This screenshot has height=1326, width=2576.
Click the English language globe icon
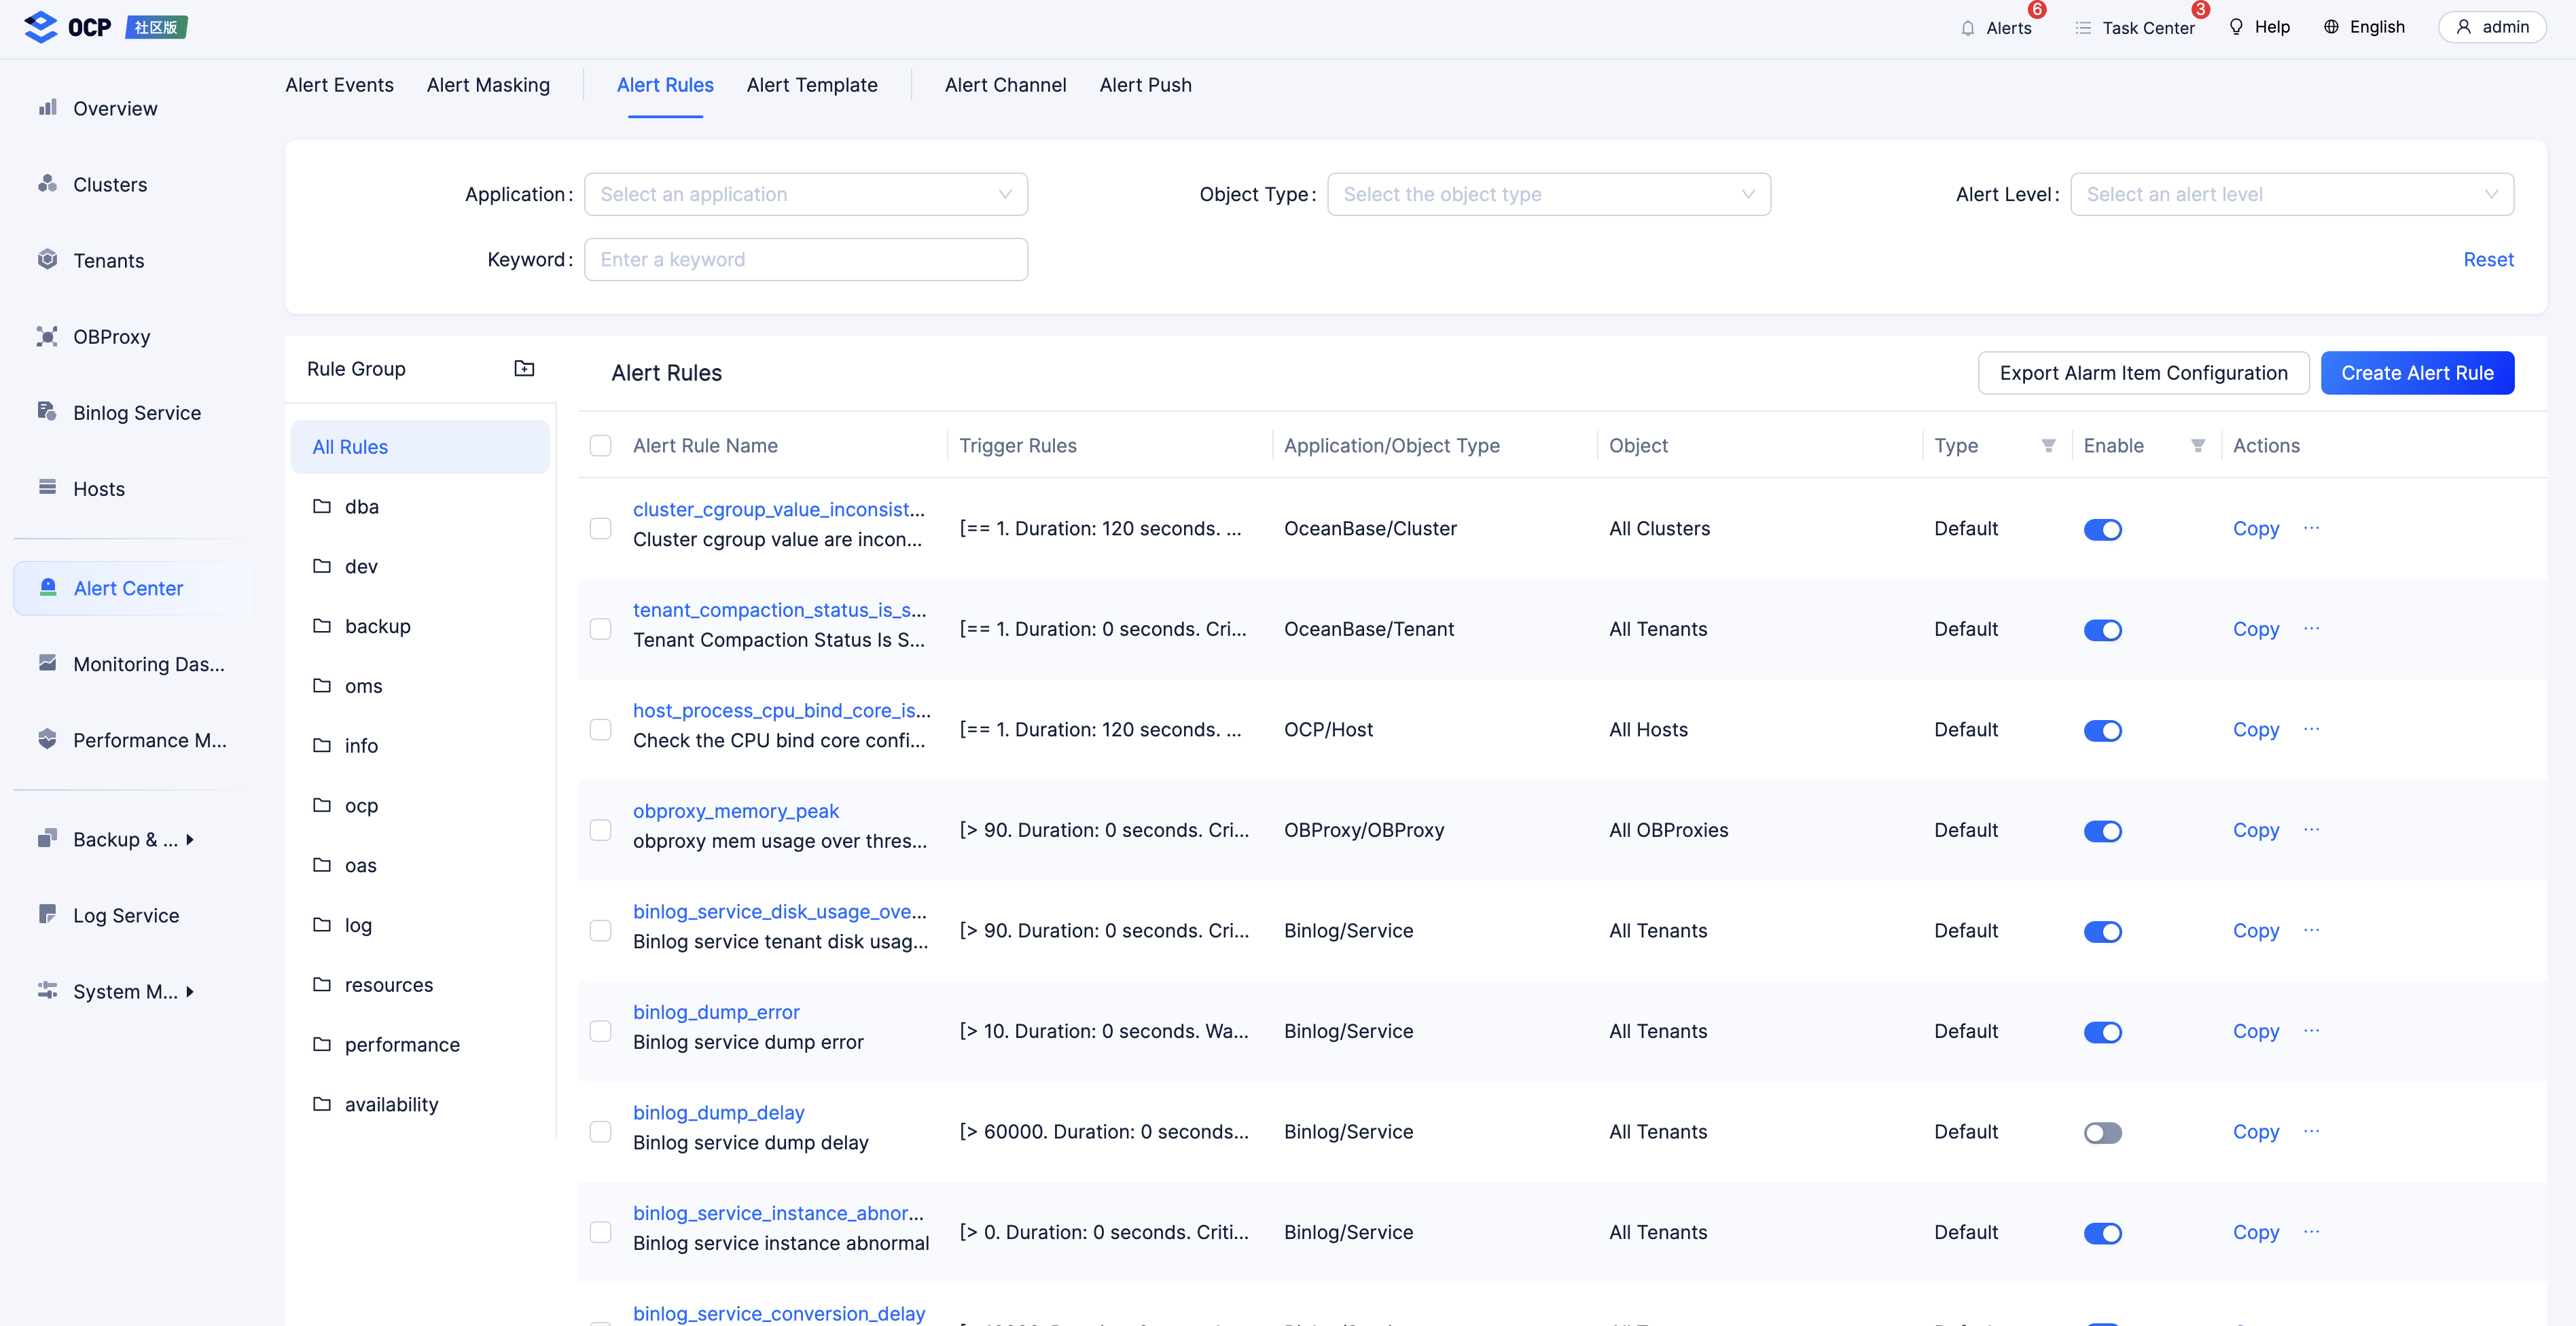[2331, 27]
